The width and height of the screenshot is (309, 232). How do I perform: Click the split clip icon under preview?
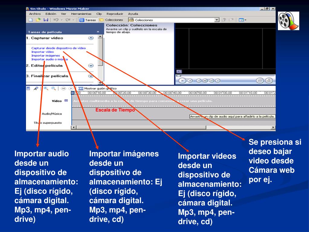pyautogui.click(x=260, y=80)
